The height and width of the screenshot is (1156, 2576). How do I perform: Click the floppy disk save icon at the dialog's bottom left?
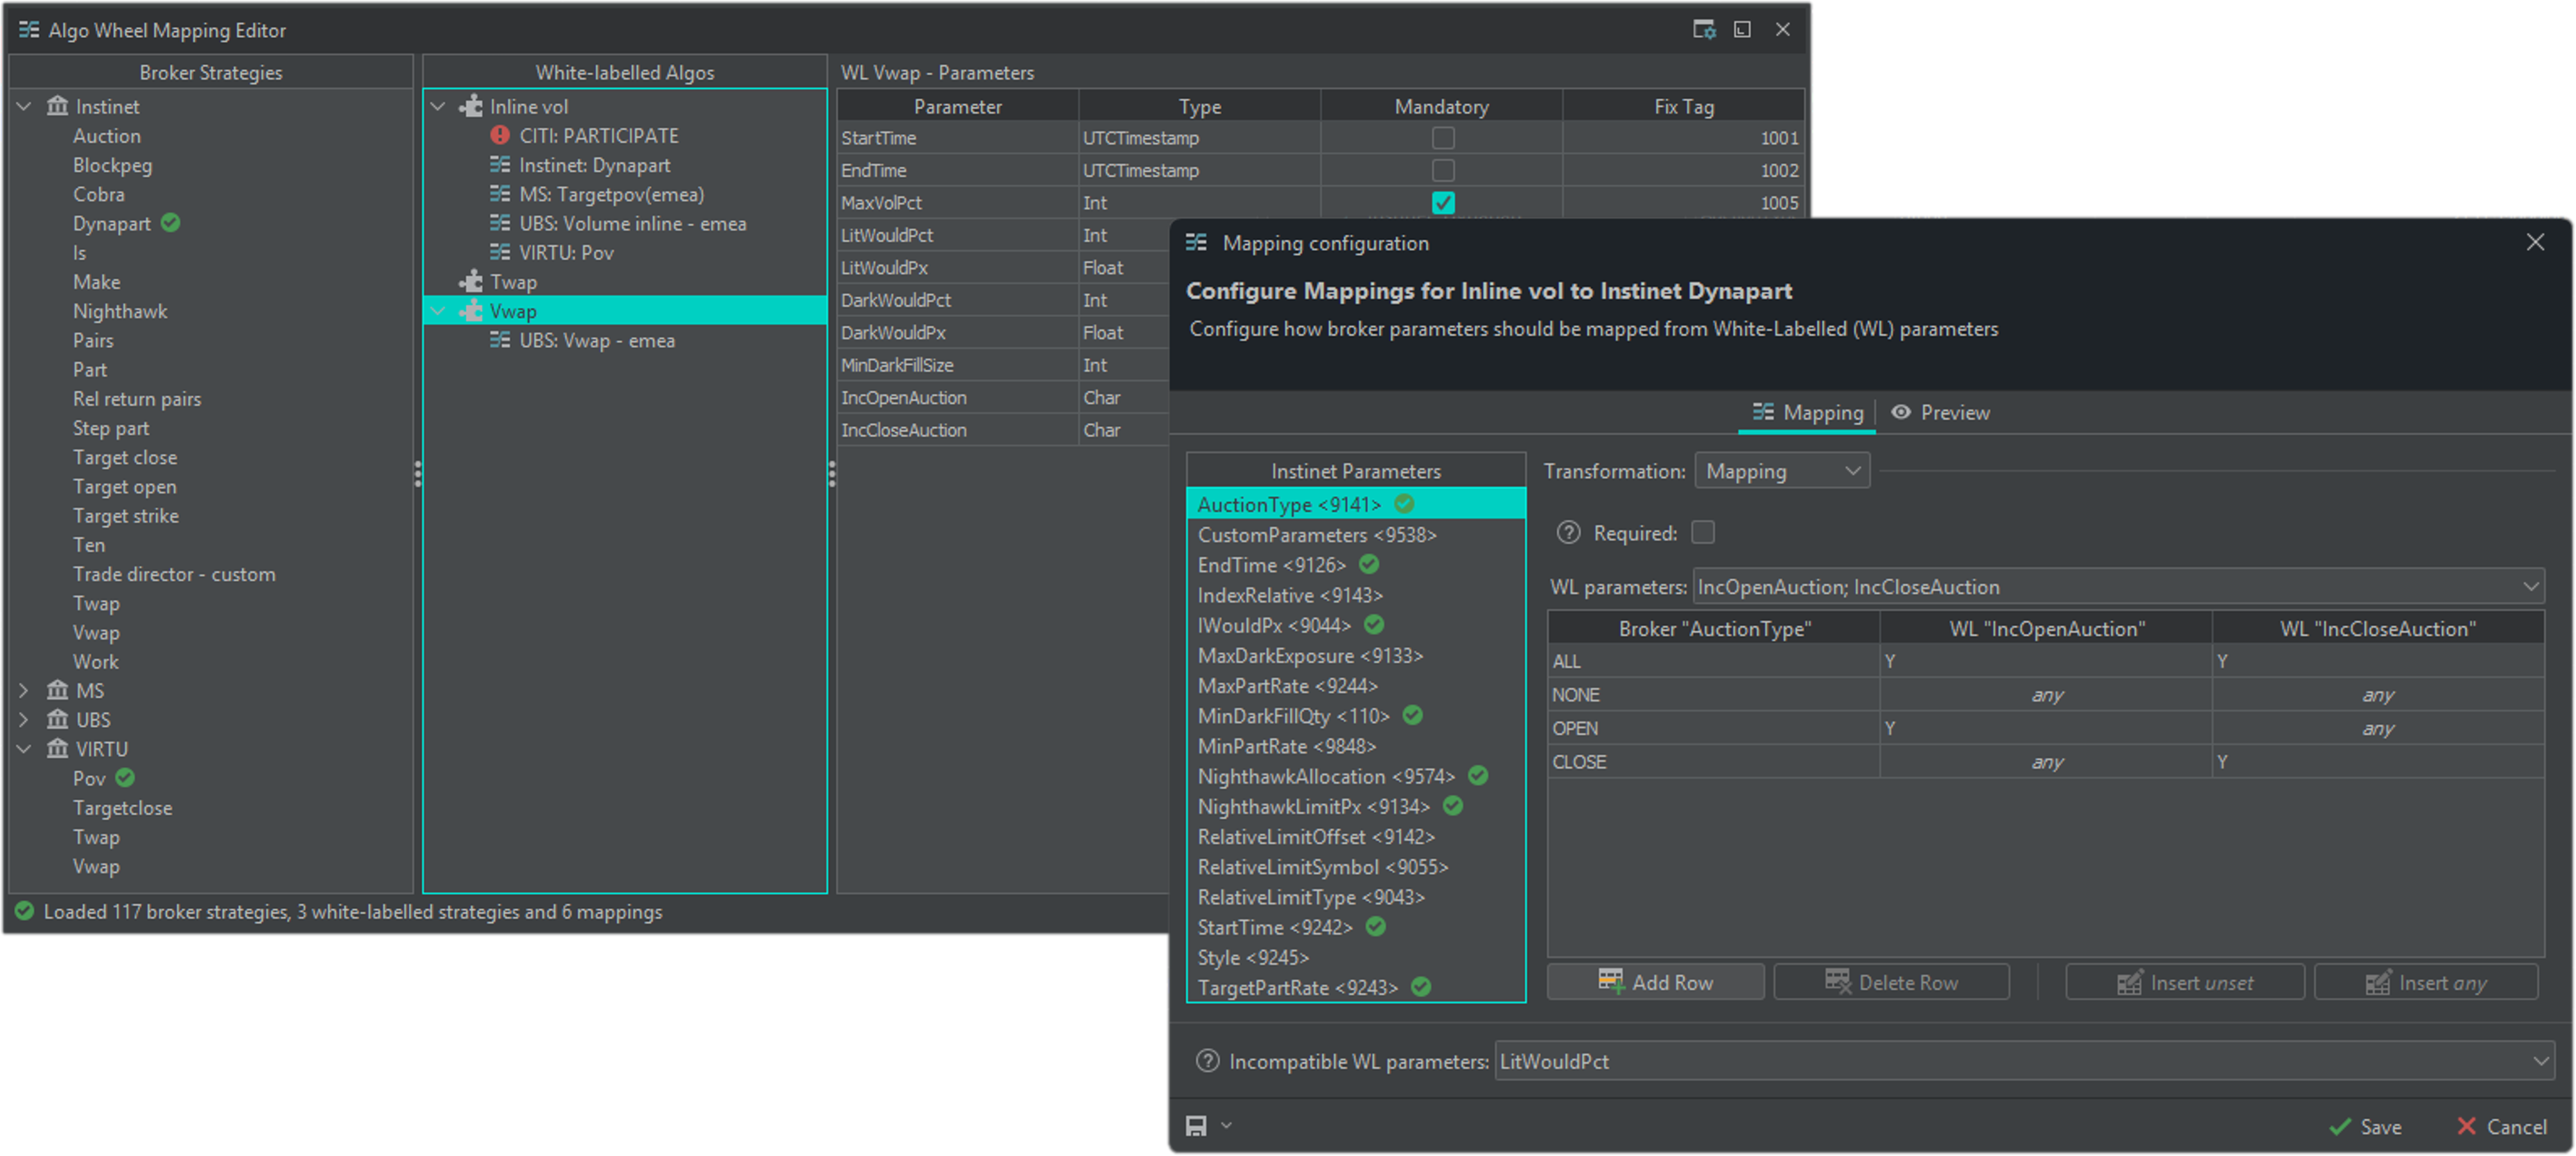[1196, 1126]
